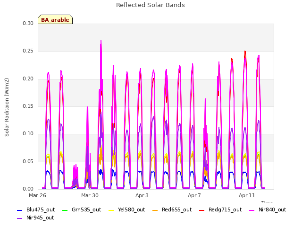Click the Apr 3 x-axis tick label

pyautogui.click(x=142, y=195)
